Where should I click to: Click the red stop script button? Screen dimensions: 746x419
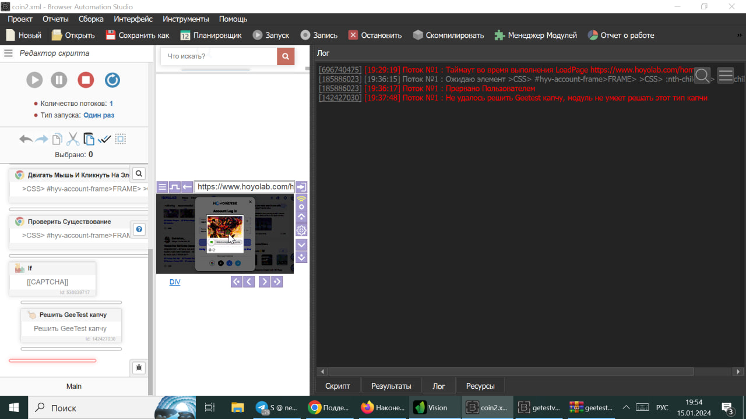click(86, 80)
